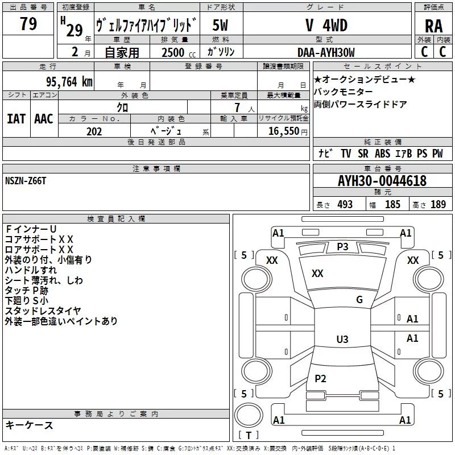Click fuel type "ガソリン"
The height and width of the screenshot is (455, 455).
(x=221, y=52)
